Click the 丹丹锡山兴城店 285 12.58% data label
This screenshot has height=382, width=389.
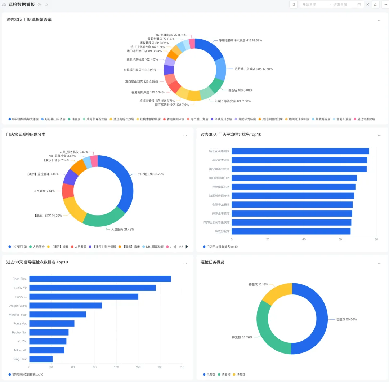(254, 69)
